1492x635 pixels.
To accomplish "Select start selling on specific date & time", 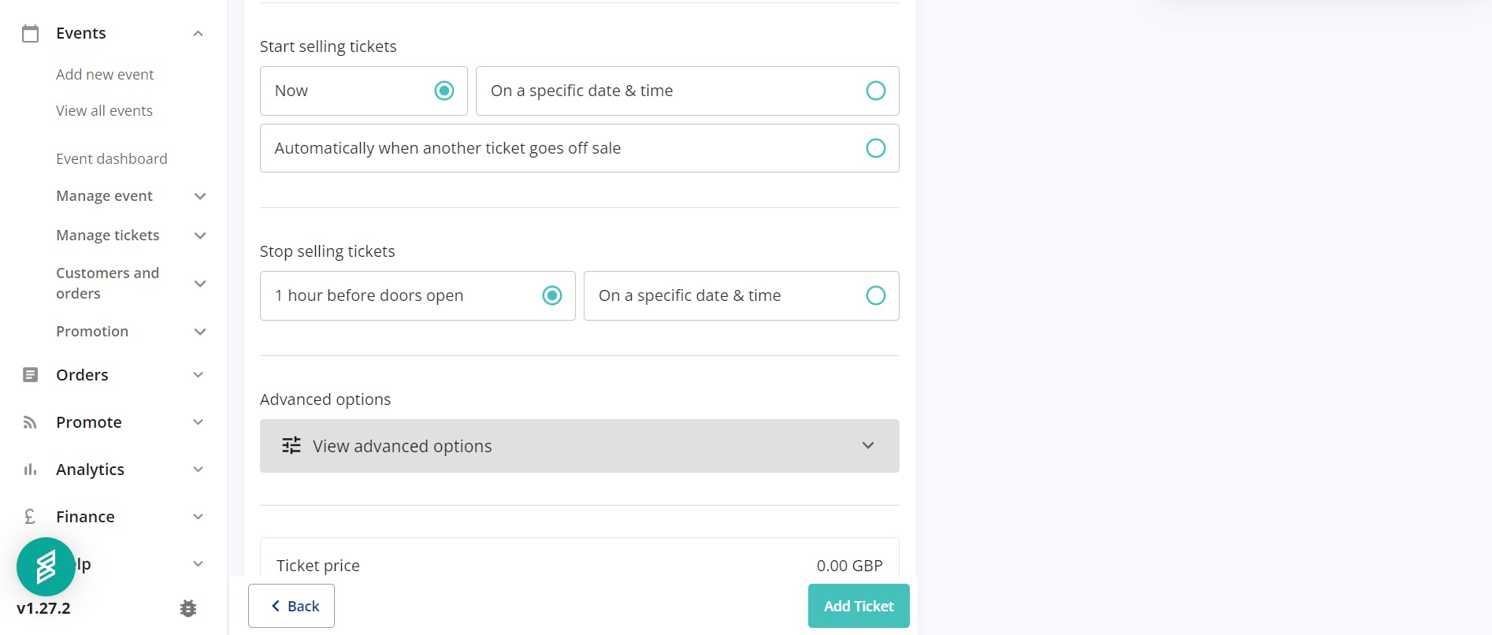I will [875, 91].
